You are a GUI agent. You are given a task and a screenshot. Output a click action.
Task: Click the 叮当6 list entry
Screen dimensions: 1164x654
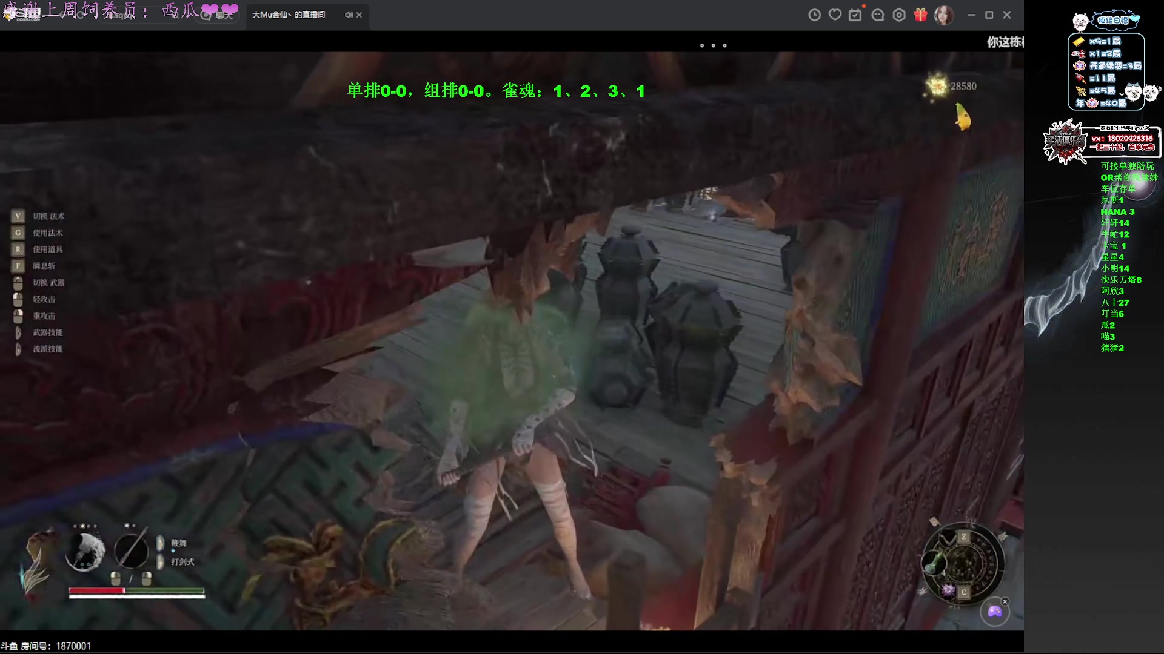[1112, 314]
